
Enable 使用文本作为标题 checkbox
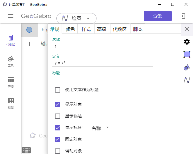58,90
